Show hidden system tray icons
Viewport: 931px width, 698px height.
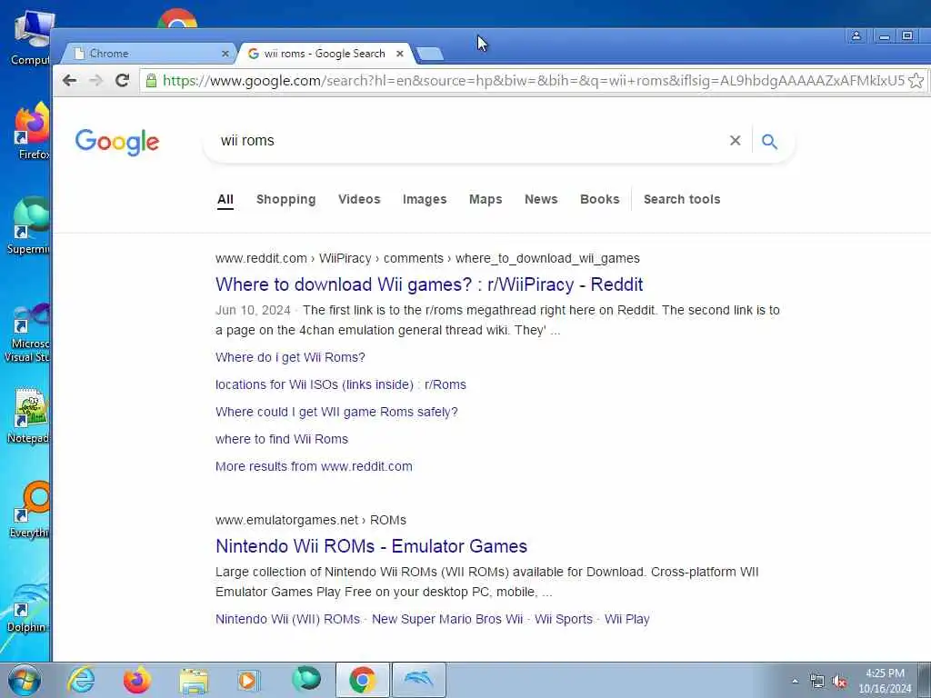795,682
